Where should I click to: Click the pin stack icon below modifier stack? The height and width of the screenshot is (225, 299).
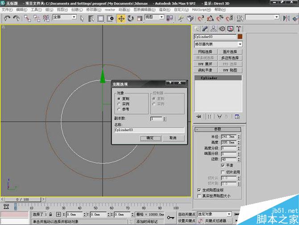[x=199, y=116]
